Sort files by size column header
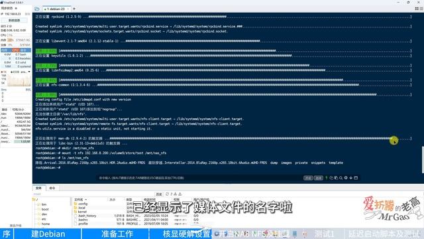424x239 pixels. pos(117,200)
